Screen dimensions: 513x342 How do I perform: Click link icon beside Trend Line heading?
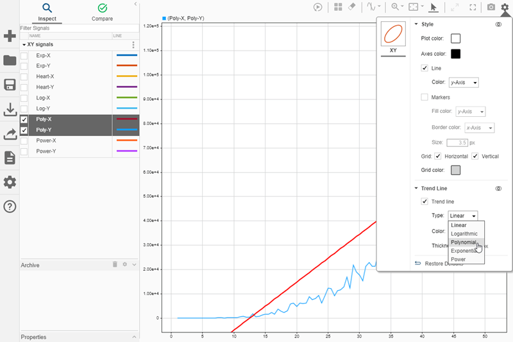(498, 189)
